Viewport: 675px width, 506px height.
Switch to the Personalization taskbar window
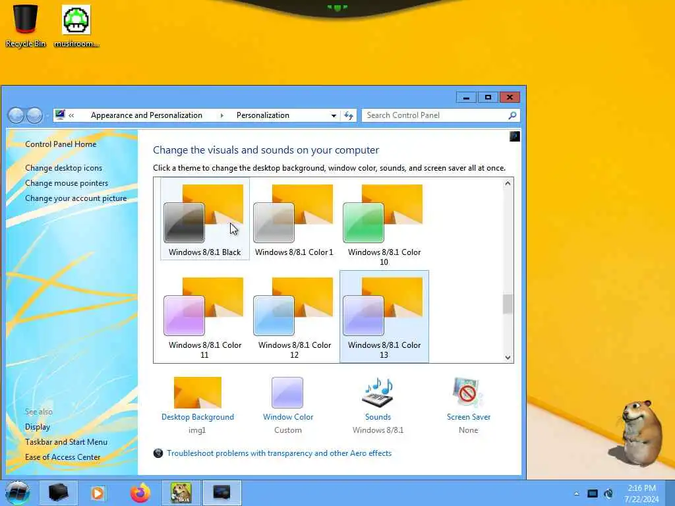coord(221,493)
